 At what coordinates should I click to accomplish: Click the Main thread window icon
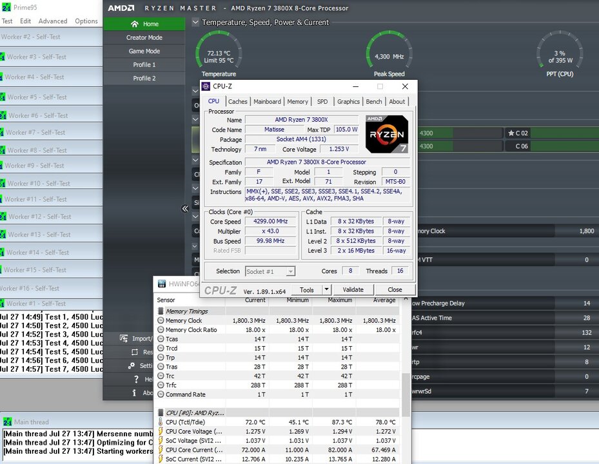tap(7, 422)
